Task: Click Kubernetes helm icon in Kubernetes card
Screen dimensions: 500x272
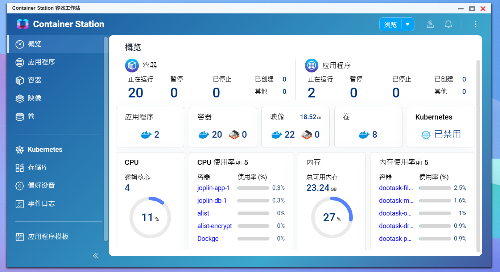Action: pos(426,135)
